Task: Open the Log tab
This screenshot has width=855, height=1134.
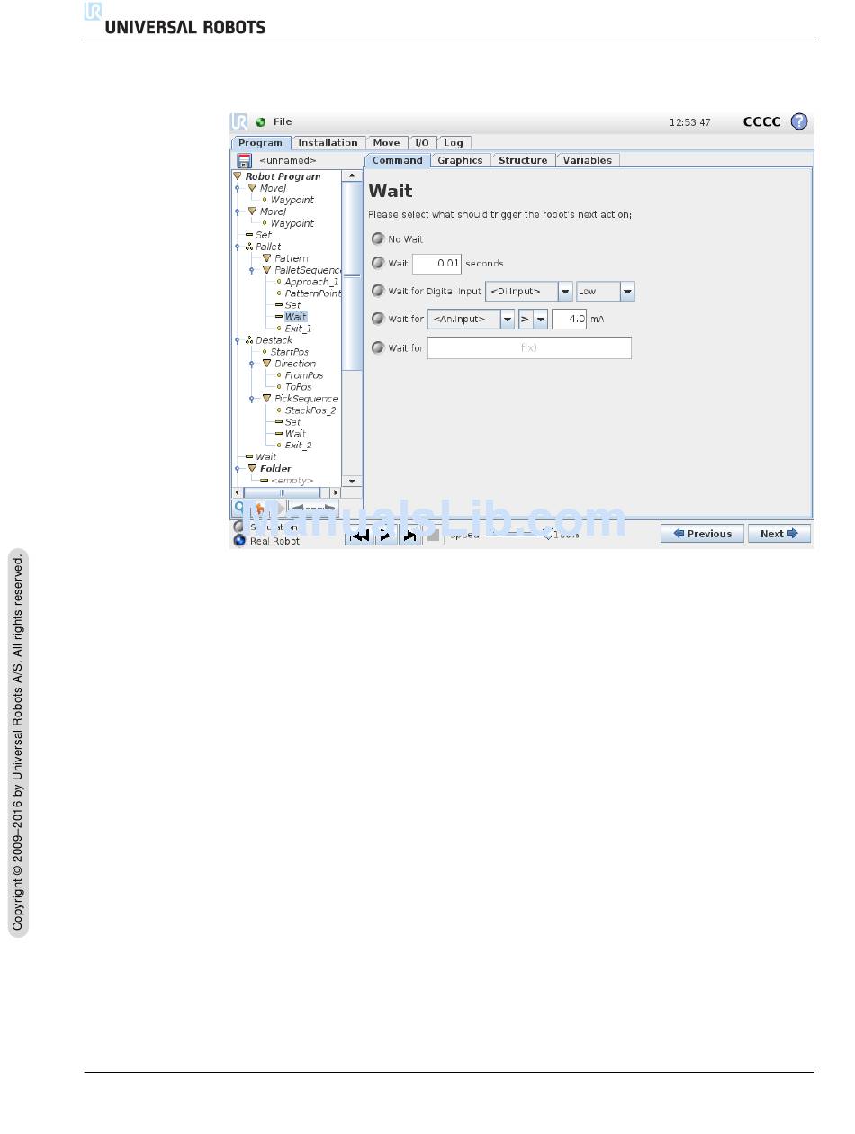Action: click(454, 142)
